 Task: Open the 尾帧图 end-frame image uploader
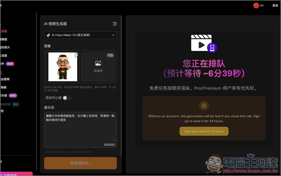pyautogui.click(x=98, y=67)
